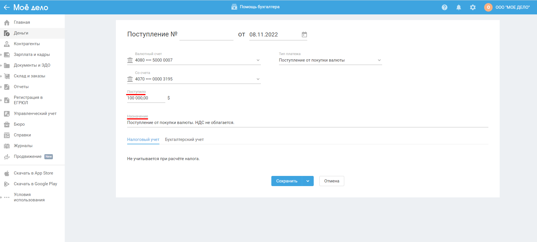This screenshot has width=537, height=242.
Task: Open notifications bell icon
Action: click(x=459, y=7)
